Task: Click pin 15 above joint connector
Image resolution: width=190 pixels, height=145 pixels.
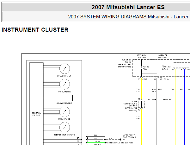Action: [139, 99]
